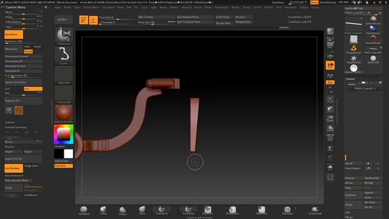The height and width of the screenshot is (219, 389).
Task: Open the LightBox button
Action: coord(63,19)
